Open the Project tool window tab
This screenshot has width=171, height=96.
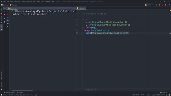pos(1,11)
